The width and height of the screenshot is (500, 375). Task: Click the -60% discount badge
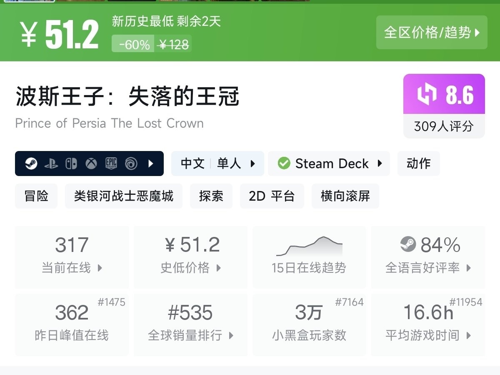134,44
